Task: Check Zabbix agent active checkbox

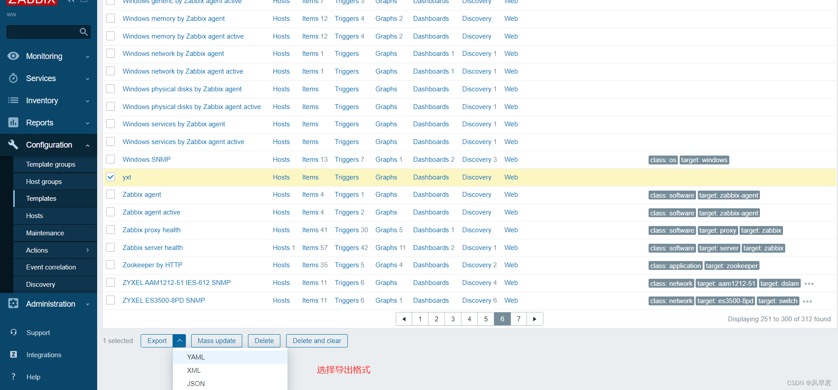Action: (110, 212)
